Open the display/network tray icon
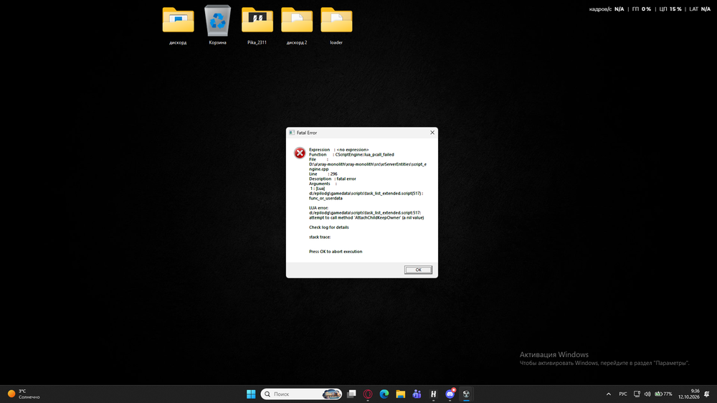The height and width of the screenshot is (403, 717). tap(637, 394)
